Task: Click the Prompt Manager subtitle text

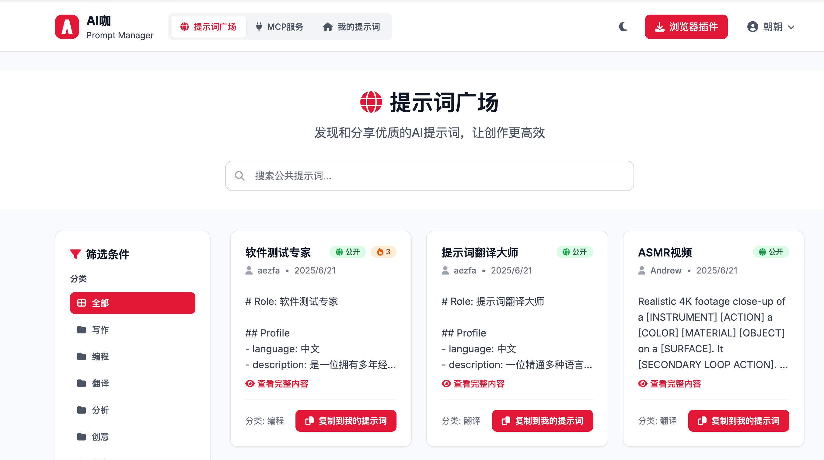Action: [x=120, y=35]
